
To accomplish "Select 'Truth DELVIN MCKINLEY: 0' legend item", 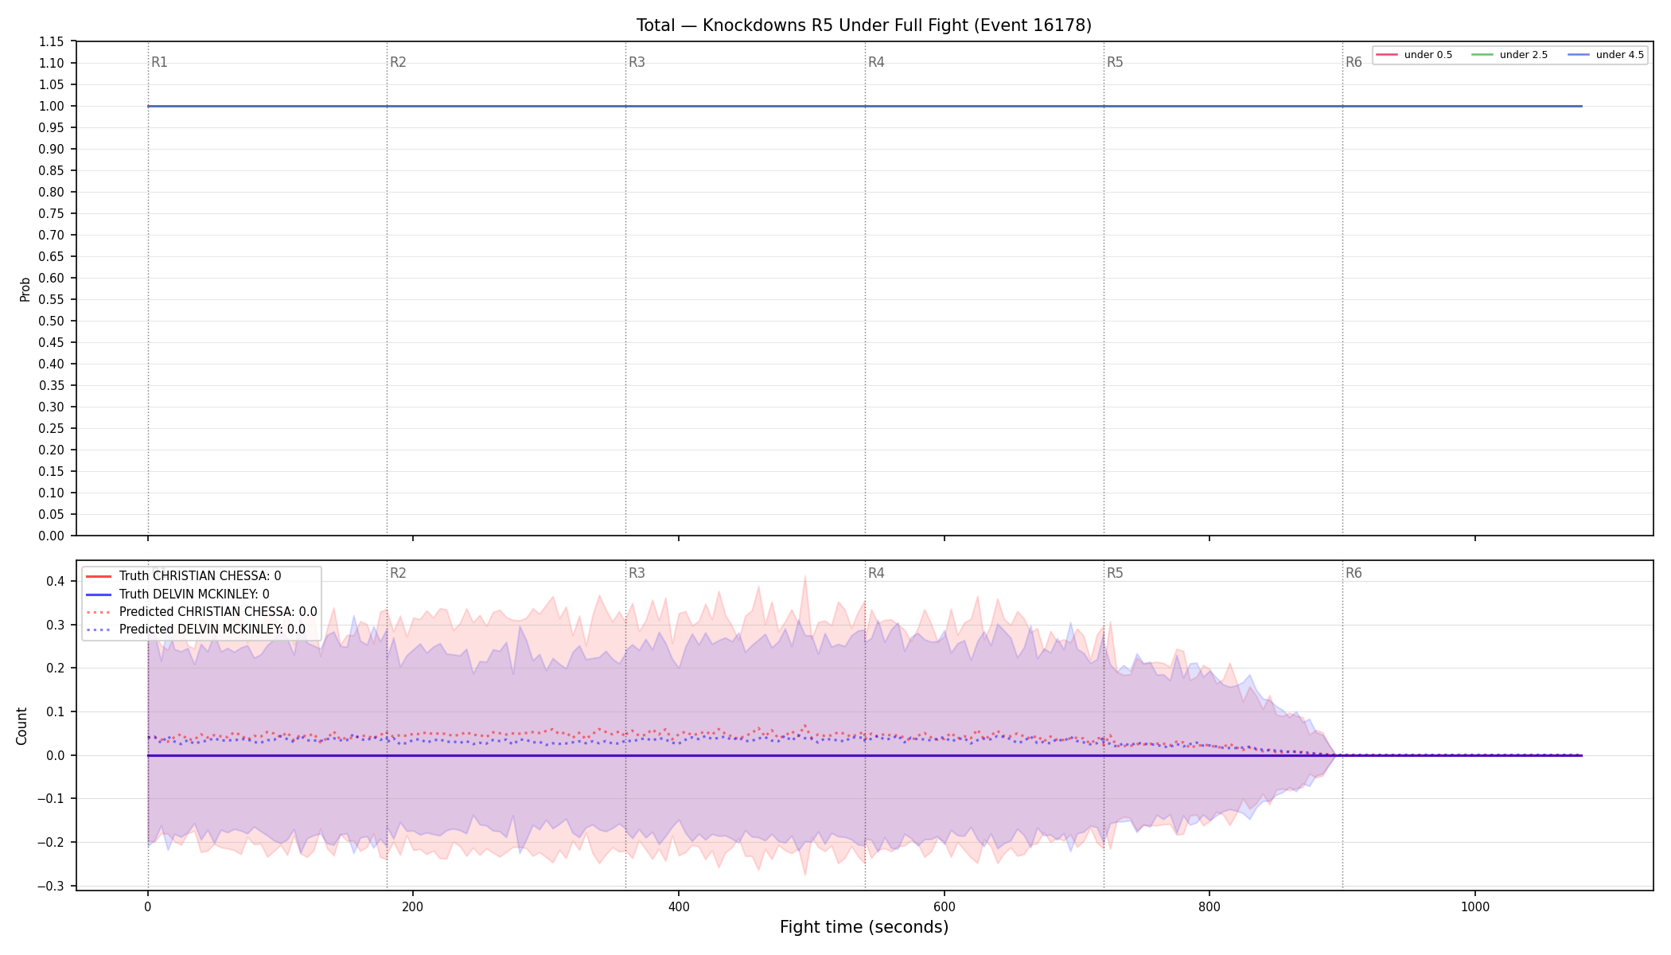I will 177,594.
